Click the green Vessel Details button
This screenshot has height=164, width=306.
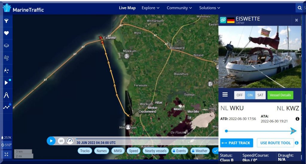pyautogui.click(x=280, y=95)
